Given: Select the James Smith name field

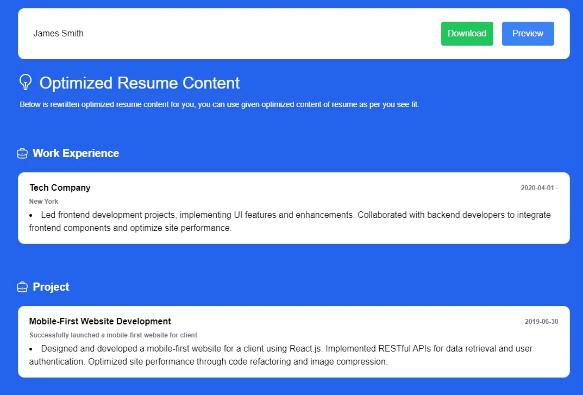Looking at the screenshot, I should (58, 33).
